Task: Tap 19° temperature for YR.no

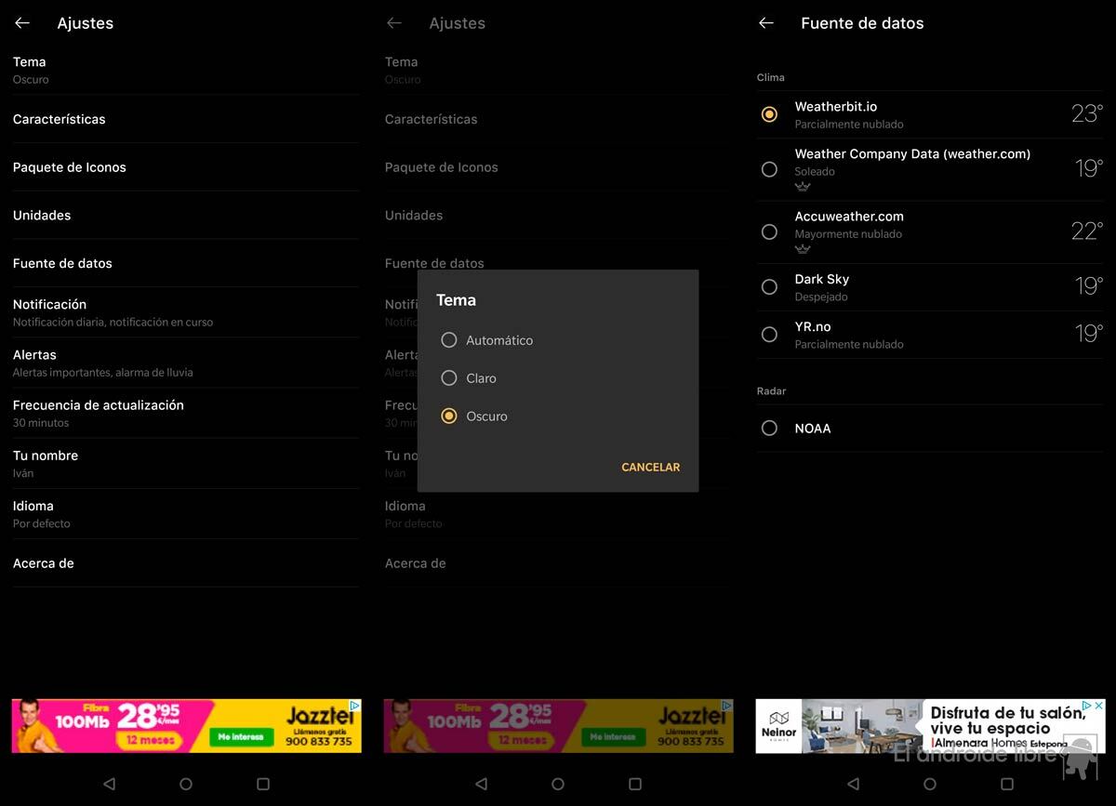Action: click(x=1089, y=334)
